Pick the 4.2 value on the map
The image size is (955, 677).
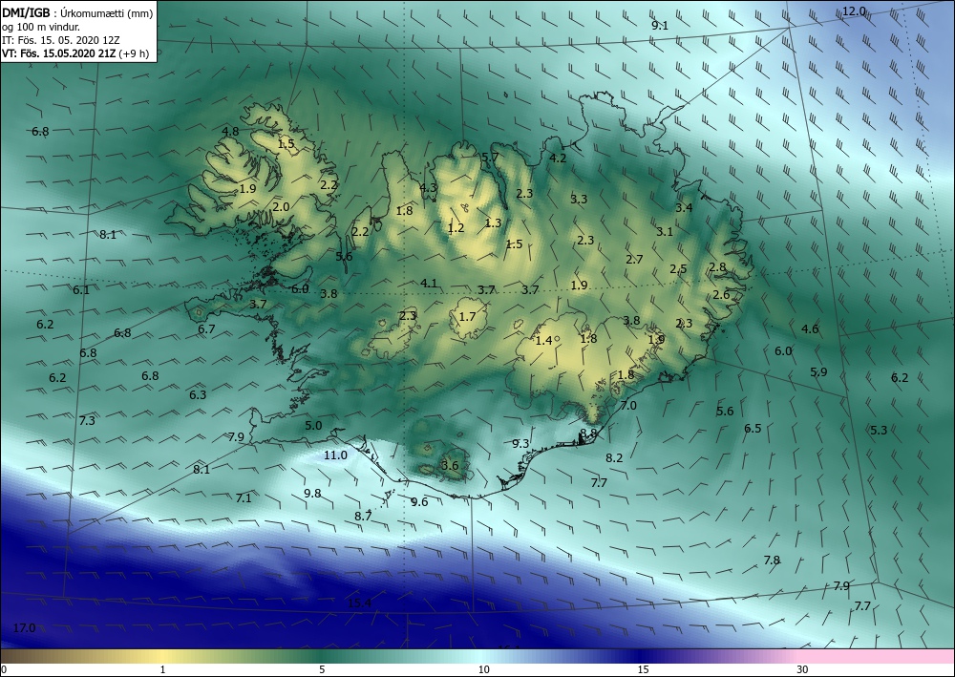coord(558,159)
